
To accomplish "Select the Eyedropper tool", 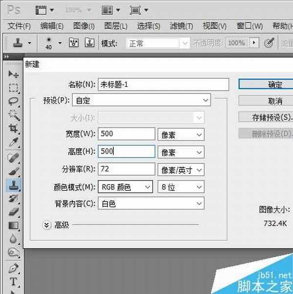I will 13,143.
